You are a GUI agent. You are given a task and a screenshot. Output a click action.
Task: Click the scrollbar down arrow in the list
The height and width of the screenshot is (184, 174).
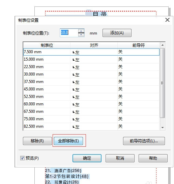[163, 127]
